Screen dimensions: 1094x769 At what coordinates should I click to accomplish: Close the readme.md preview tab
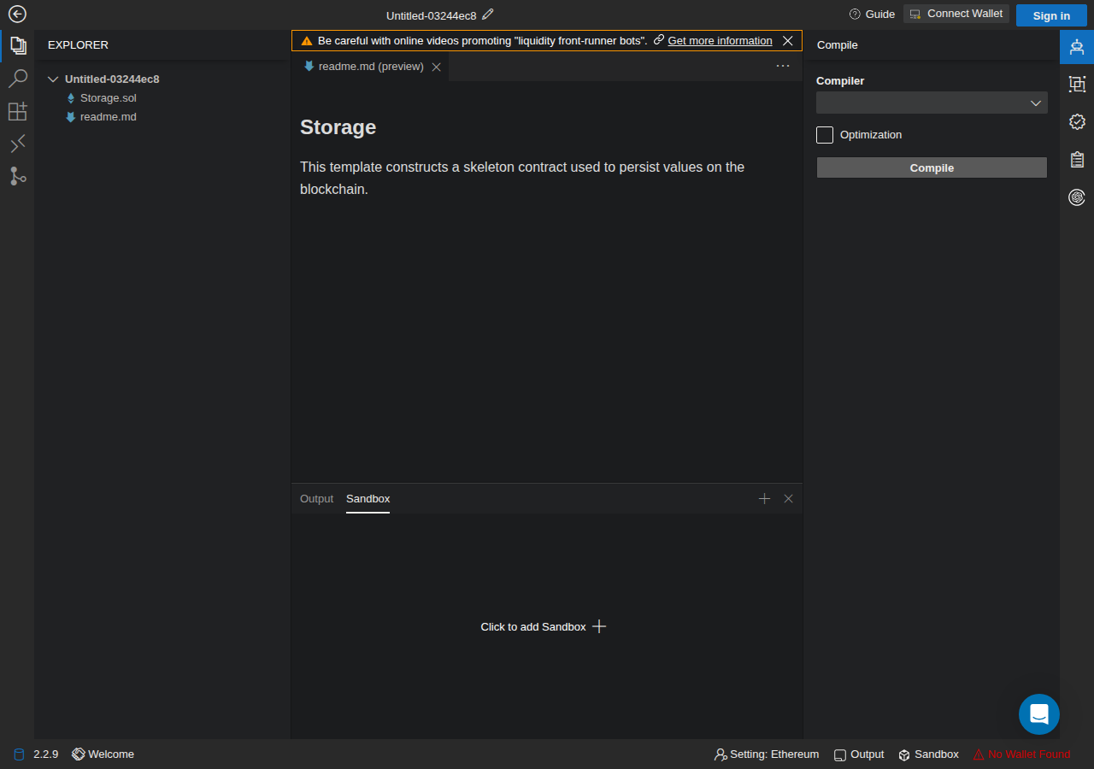(x=436, y=67)
